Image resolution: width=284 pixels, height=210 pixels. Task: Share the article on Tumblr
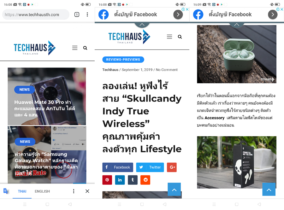tap(133, 180)
